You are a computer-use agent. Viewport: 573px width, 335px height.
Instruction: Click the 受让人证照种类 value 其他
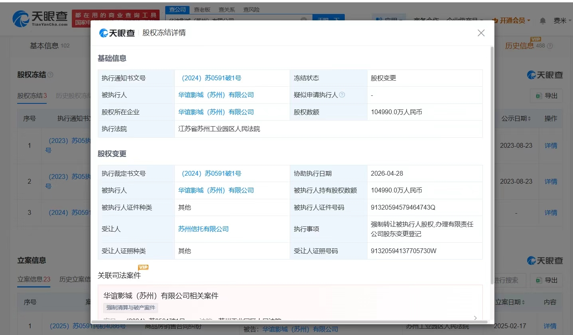pos(185,251)
